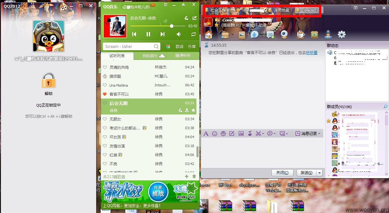The height and width of the screenshot is (213, 389).
Task: Toggle the heart for 灵魂的共鸣
Action: [x=105, y=67]
